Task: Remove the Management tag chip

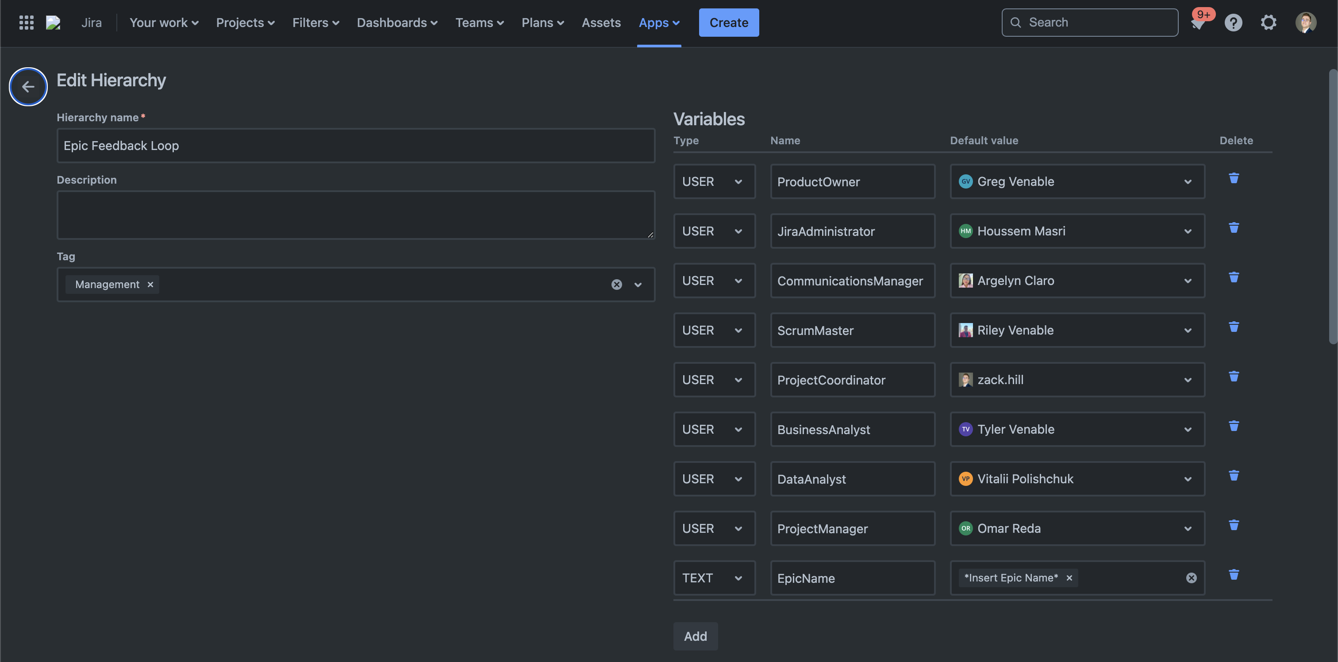Action: (x=150, y=284)
